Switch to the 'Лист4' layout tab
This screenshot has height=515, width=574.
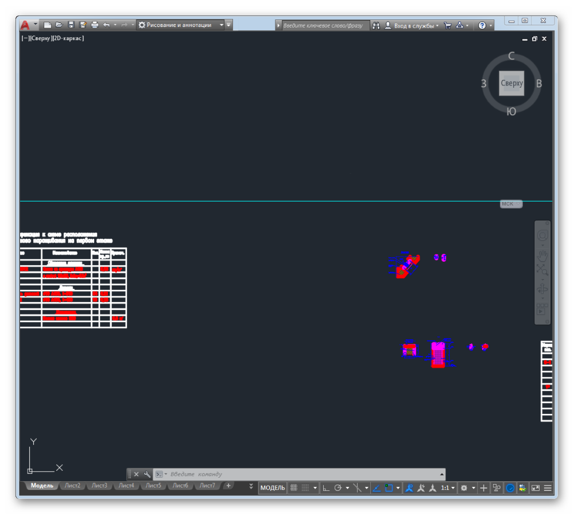pyautogui.click(x=126, y=485)
